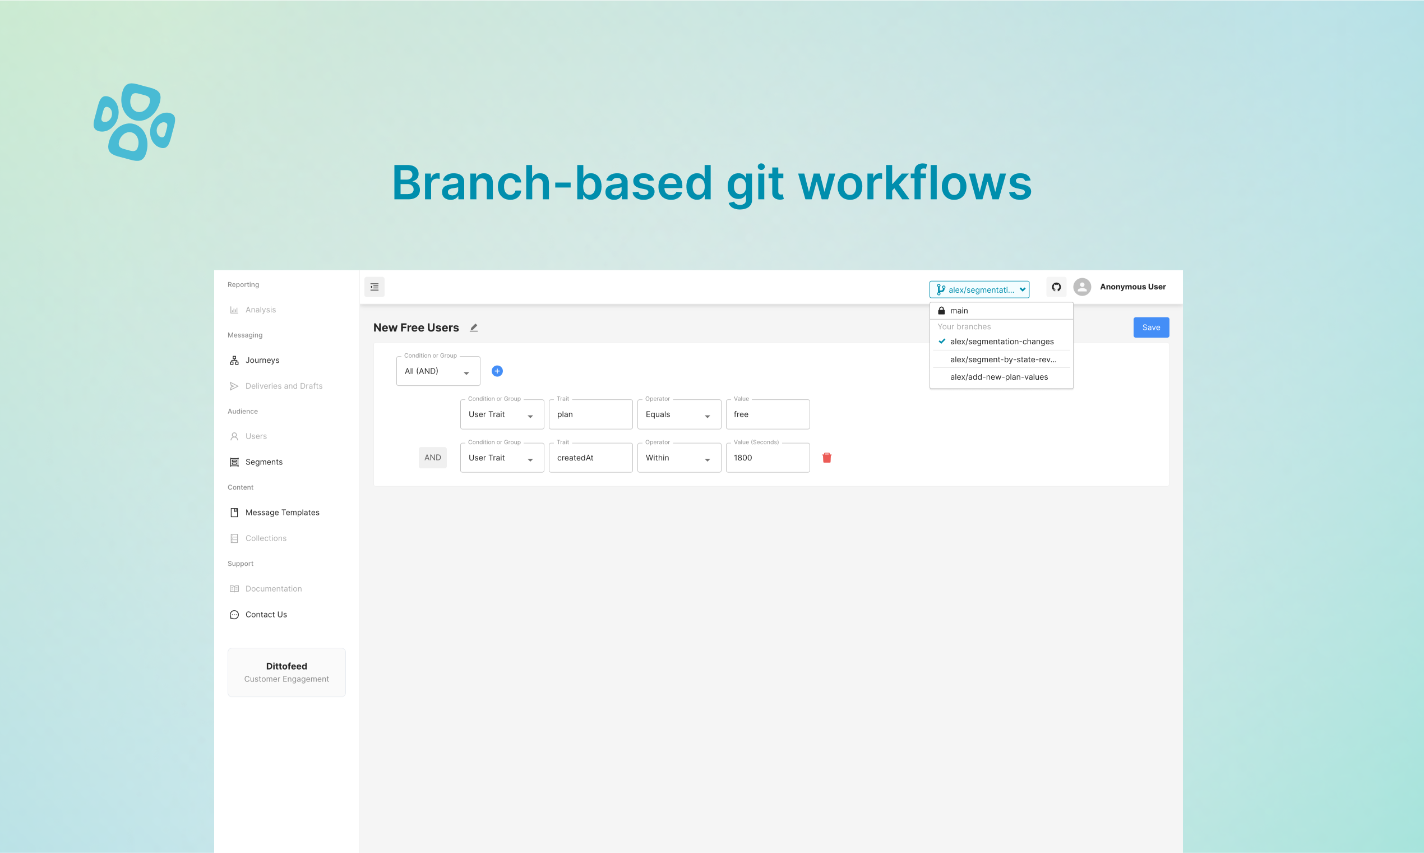Open the branch selector dropdown
Image resolution: width=1424 pixels, height=853 pixels.
point(979,290)
